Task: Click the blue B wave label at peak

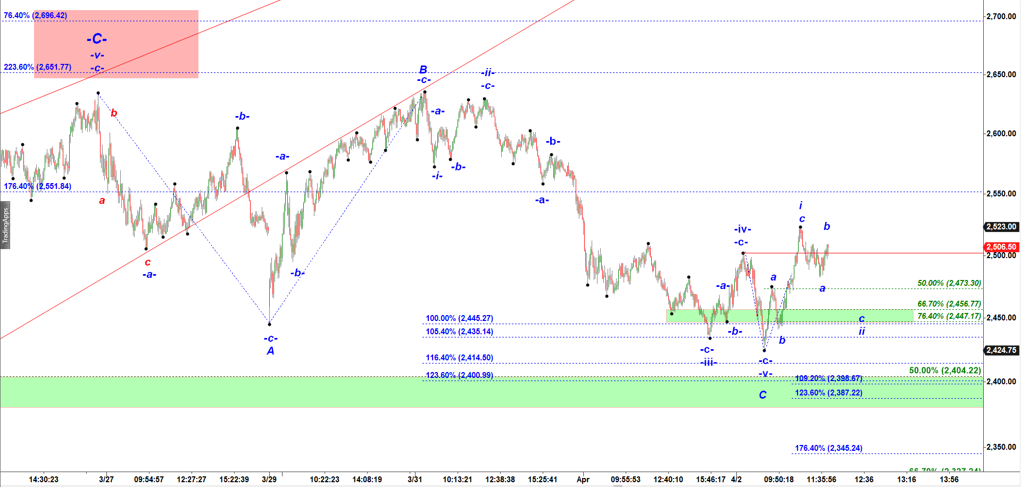Action: pos(423,70)
